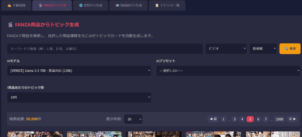Click the writing-hand icon on 手動登録 tab
Viewport: 302px width, 137px height.
pyautogui.click(x=9, y=5)
